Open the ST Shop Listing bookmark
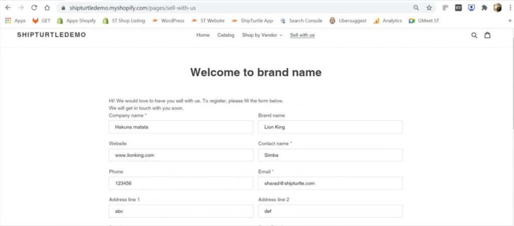 pyautogui.click(x=123, y=21)
